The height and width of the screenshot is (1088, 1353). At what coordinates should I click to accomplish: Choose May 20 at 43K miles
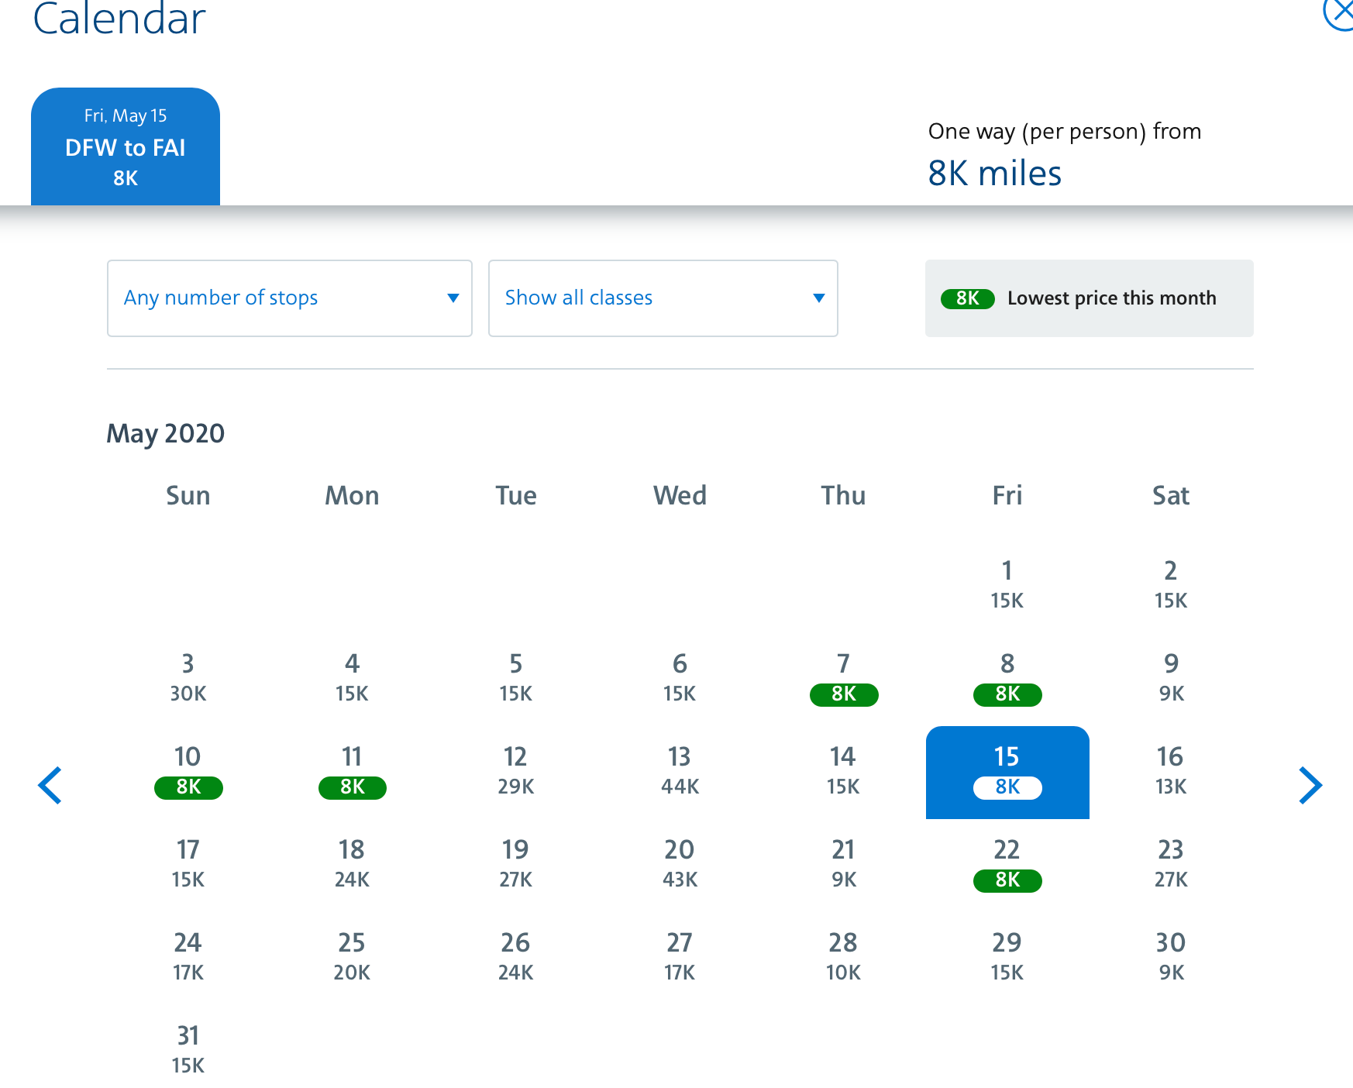point(680,865)
